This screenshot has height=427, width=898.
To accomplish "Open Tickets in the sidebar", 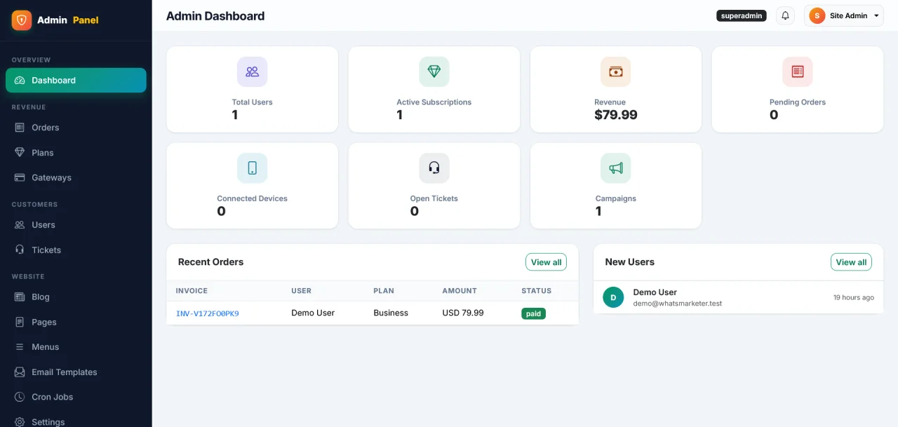I will pos(76,250).
